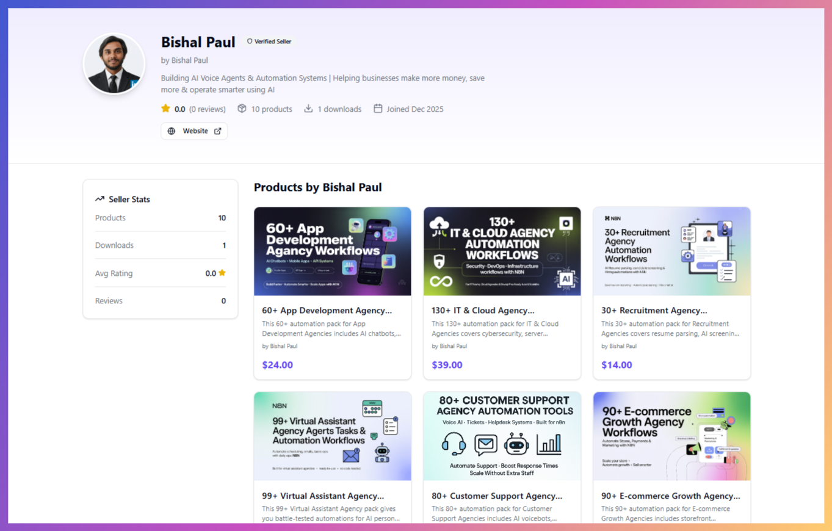Click the $39.00 price on IT & Cloud pack
The image size is (832, 531).
point(446,364)
